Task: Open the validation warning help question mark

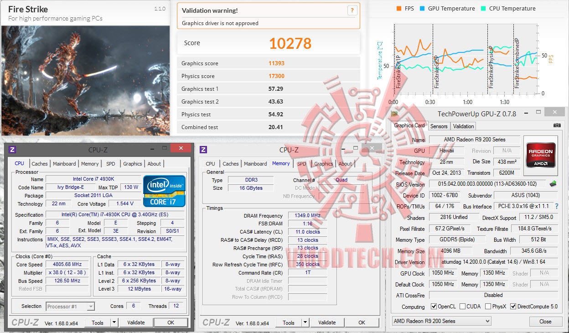Action: [x=352, y=10]
